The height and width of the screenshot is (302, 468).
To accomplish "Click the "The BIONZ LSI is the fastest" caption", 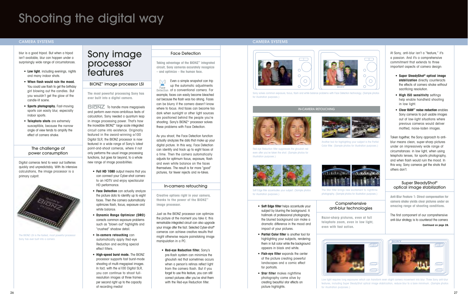I will pyautogui.click(x=47, y=237).
